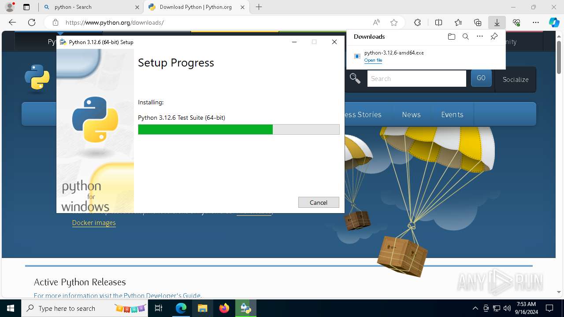The height and width of the screenshot is (317, 564).
Task: Open Browser essentials heart icon
Action: click(516, 22)
